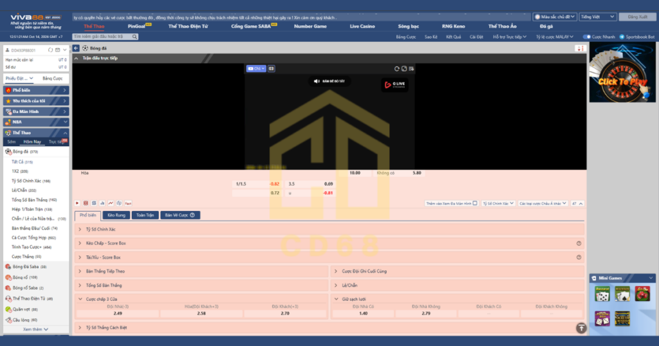Open the RNG Keno menu

454,26
